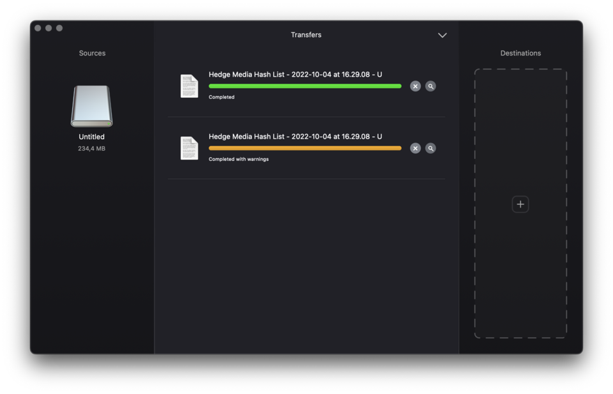Viewport: 613px width, 394px height.
Task: Click the orange warnings progress bar
Action: (x=305, y=148)
